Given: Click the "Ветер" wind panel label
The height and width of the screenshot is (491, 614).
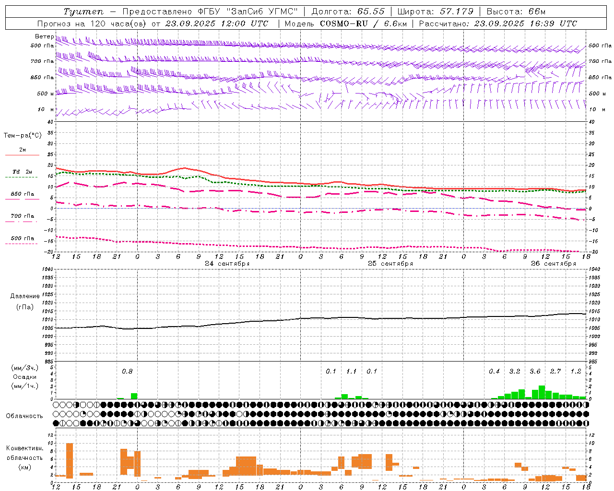Looking at the screenshot, I should point(44,36).
